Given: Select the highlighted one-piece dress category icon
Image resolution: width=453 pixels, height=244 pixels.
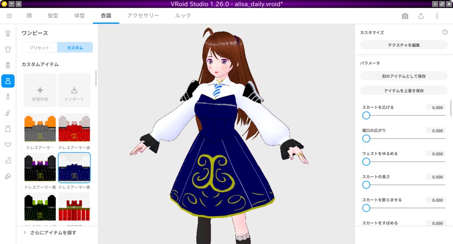Looking at the screenshot, I should (x=8, y=81).
